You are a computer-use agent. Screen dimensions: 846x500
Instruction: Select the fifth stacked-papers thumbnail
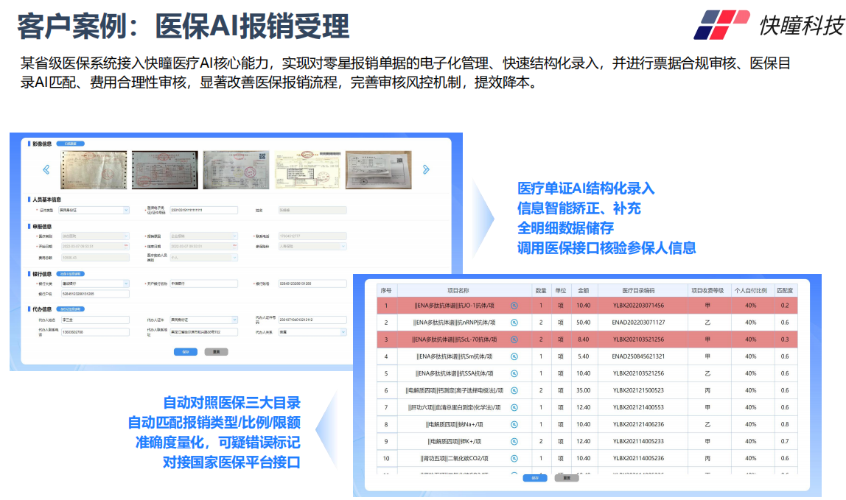coord(379,170)
